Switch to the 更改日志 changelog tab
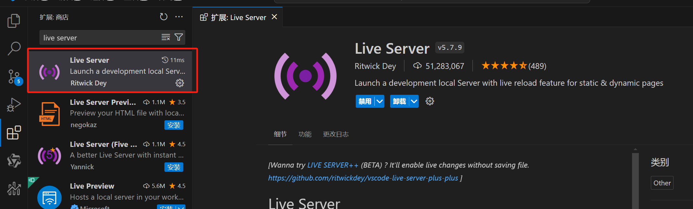This screenshot has height=209, width=693. click(336, 134)
